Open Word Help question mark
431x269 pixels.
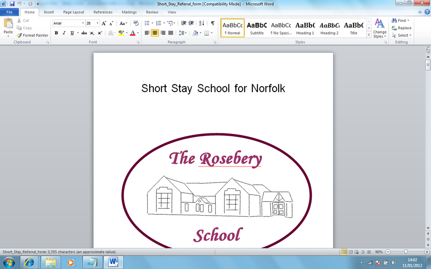(427, 12)
